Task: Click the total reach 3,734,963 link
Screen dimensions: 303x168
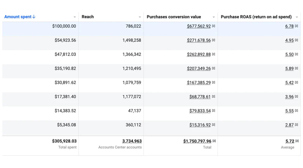Action: (x=132, y=141)
